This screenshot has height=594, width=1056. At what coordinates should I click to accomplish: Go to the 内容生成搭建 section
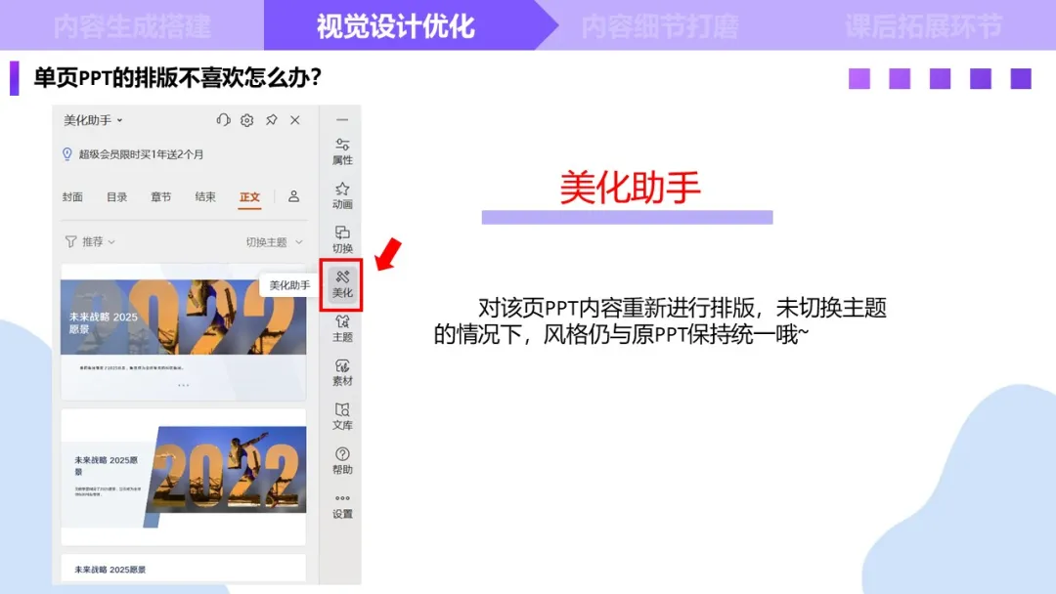click(132, 26)
